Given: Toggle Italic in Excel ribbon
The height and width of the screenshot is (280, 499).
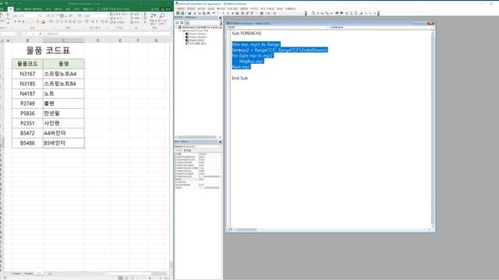Looking at the screenshot, I should [x=19, y=21].
